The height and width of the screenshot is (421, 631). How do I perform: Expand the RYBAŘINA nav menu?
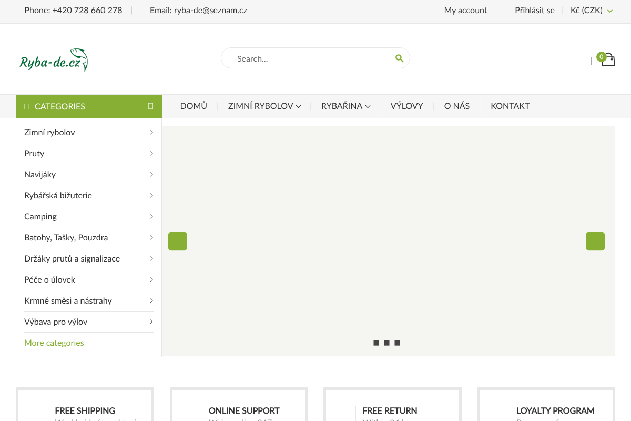point(346,106)
